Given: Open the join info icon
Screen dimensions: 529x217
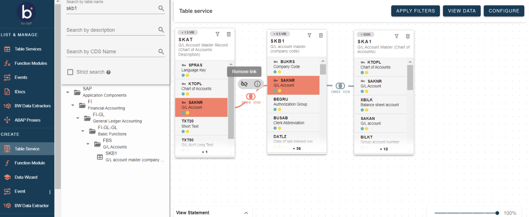Looking at the screenshot, I should pos(257,84).
